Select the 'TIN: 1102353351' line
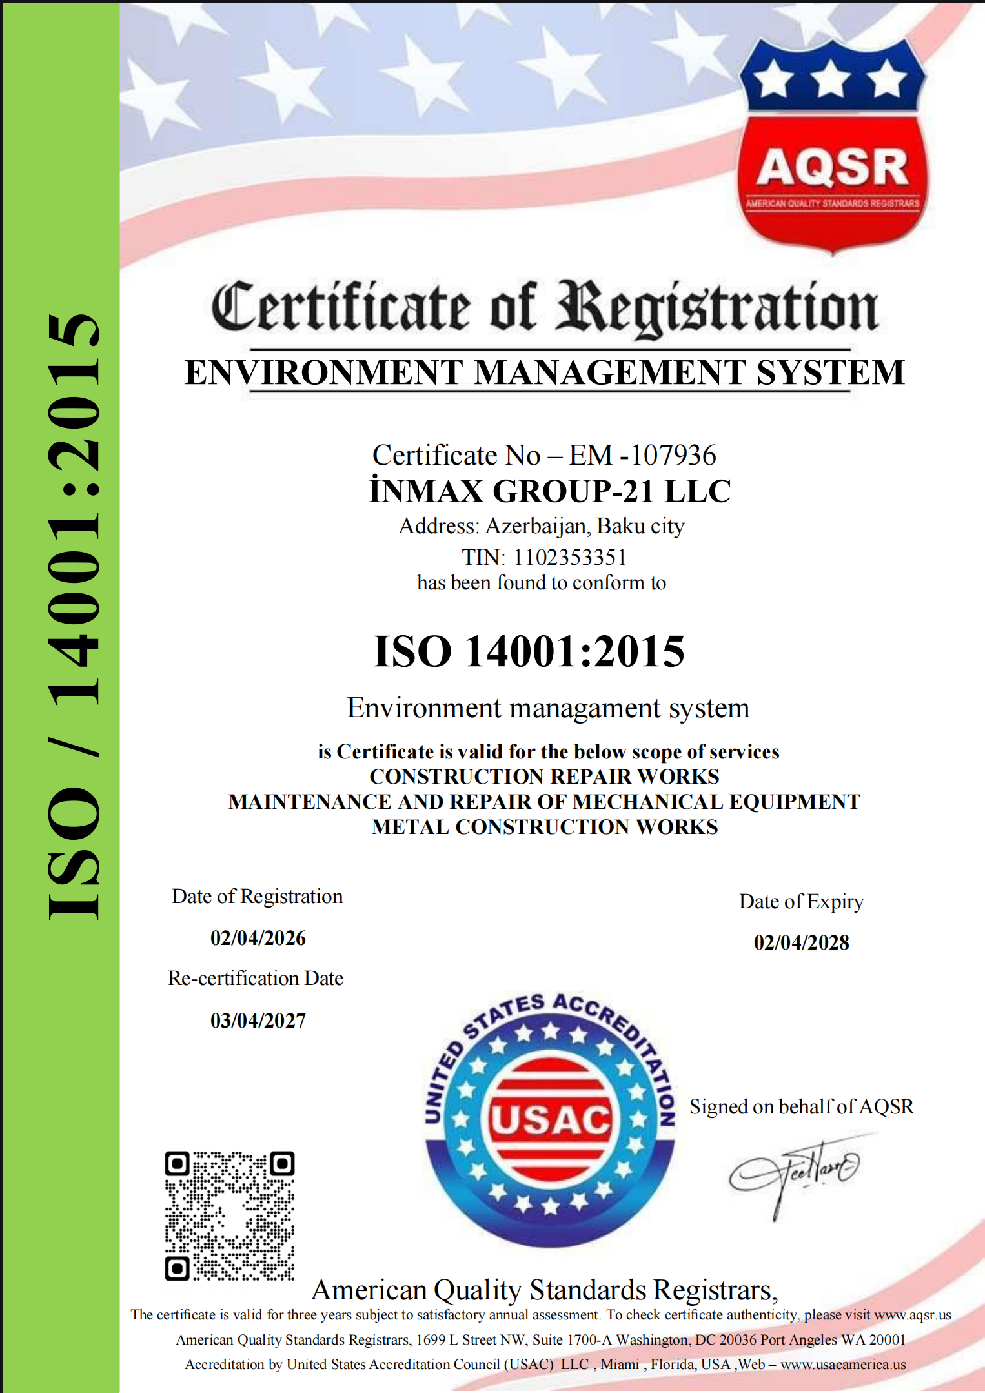 (544, 557)
